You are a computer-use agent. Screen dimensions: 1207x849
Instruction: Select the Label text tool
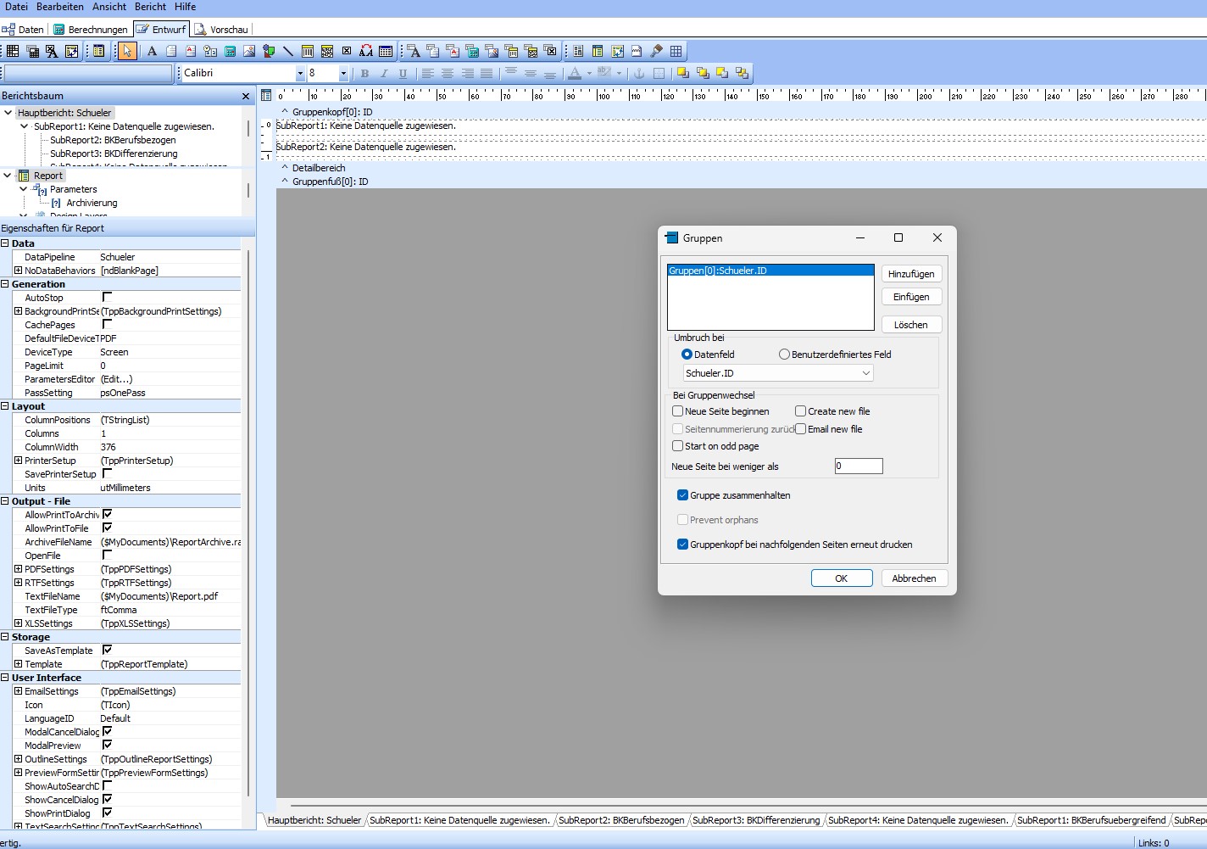point(152,52)
